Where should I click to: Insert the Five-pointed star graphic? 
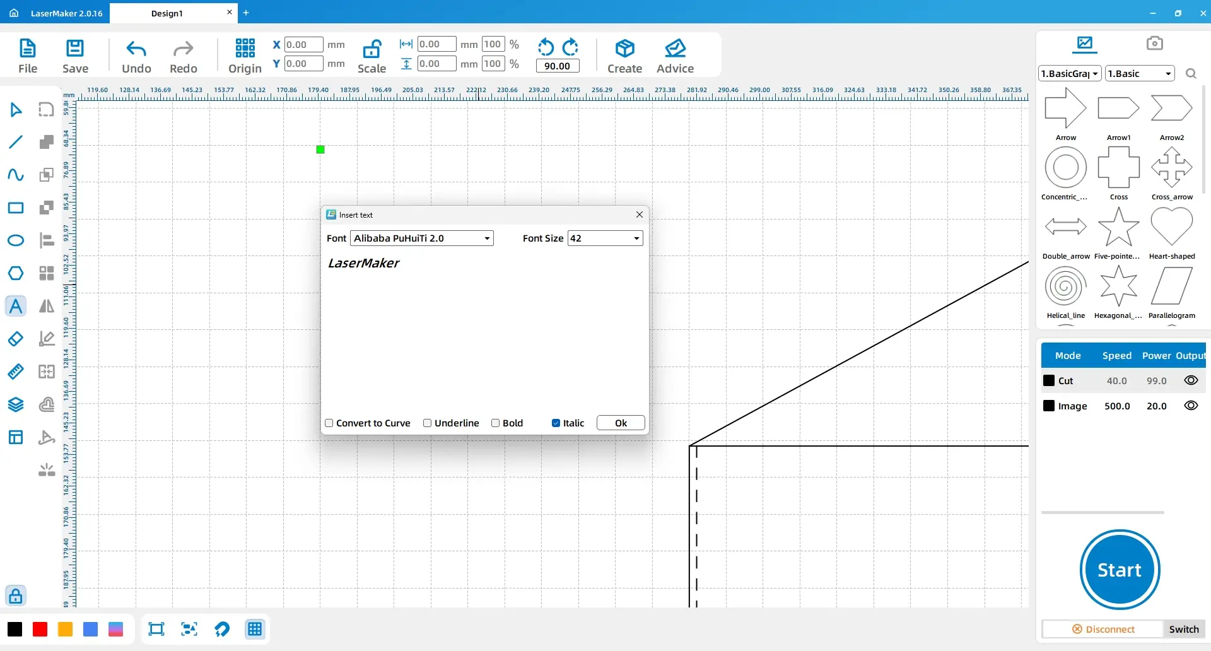point(1118,227)
